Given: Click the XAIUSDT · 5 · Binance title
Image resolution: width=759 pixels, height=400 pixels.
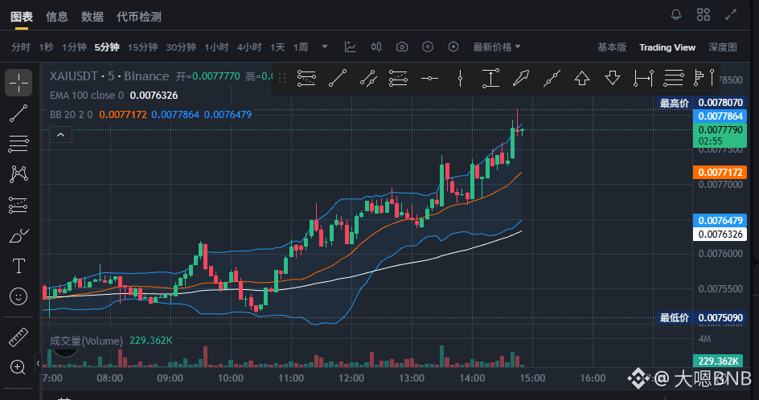Looking at the screenshot, I should (x=109, y=76).
